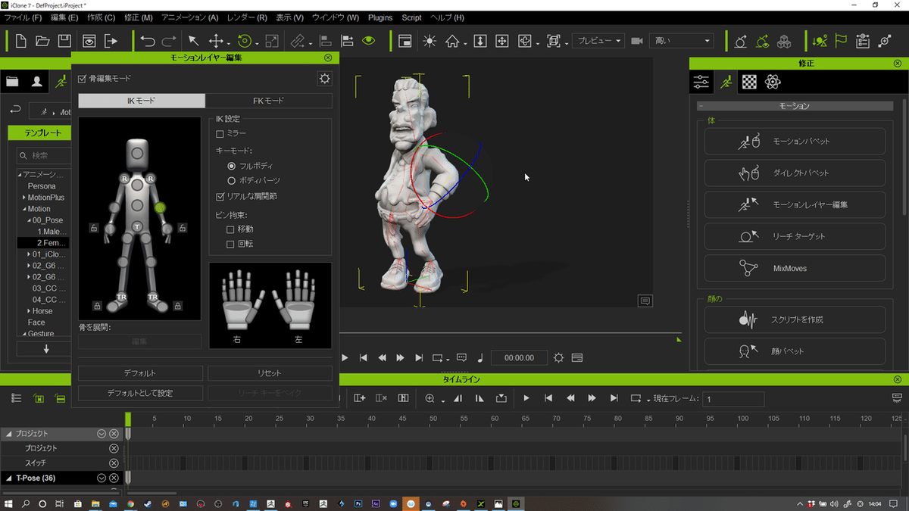The image size is (909, 511).
Task: Open the プレビュー dropdown
Action: tap(598, 41)
